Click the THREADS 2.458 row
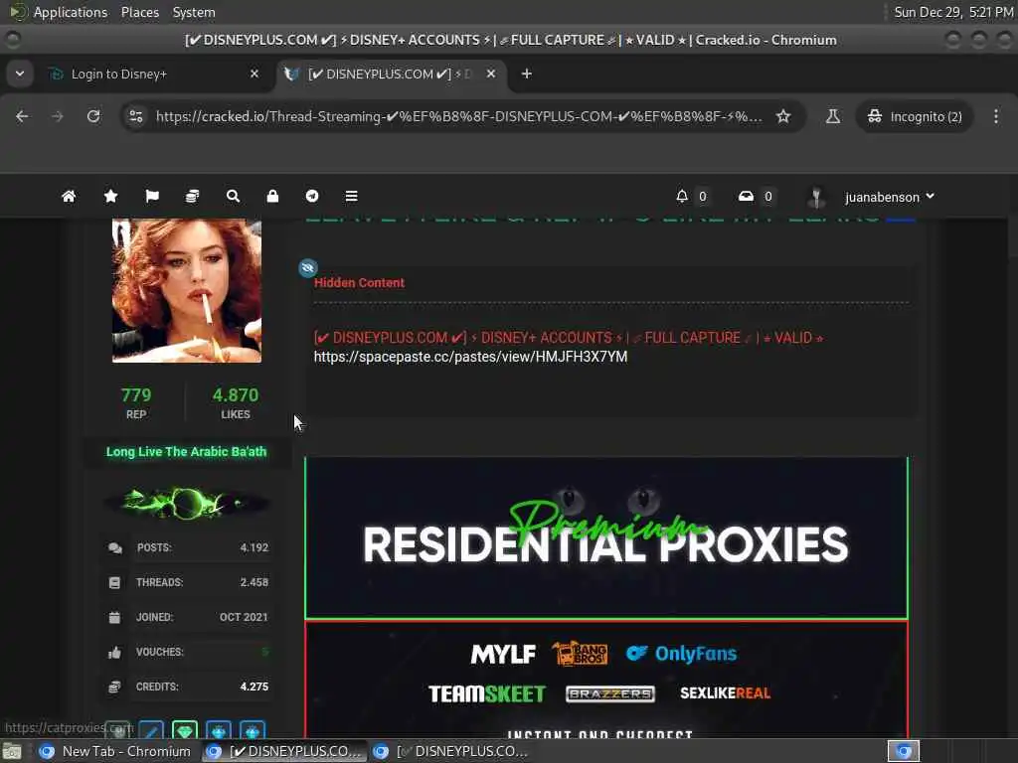Screen dimensions: 1018x763 pyautogui.click(x=187, y=582)
